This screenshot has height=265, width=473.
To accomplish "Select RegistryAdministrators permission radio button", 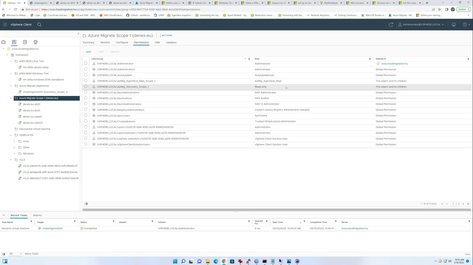I will pos(86,110).
